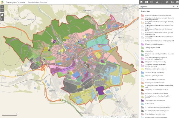The width and height of the screenshot is (179, 118).
Task: Click the T plochy technické infrastruktury entry
Action: [153, 100]
